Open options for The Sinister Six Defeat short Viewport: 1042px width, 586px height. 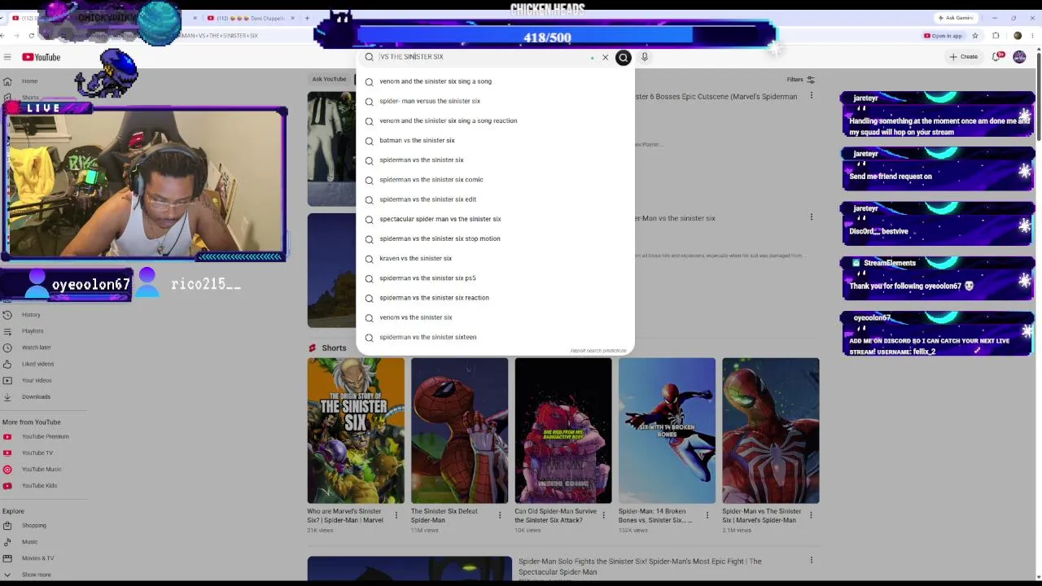(500, 515)
